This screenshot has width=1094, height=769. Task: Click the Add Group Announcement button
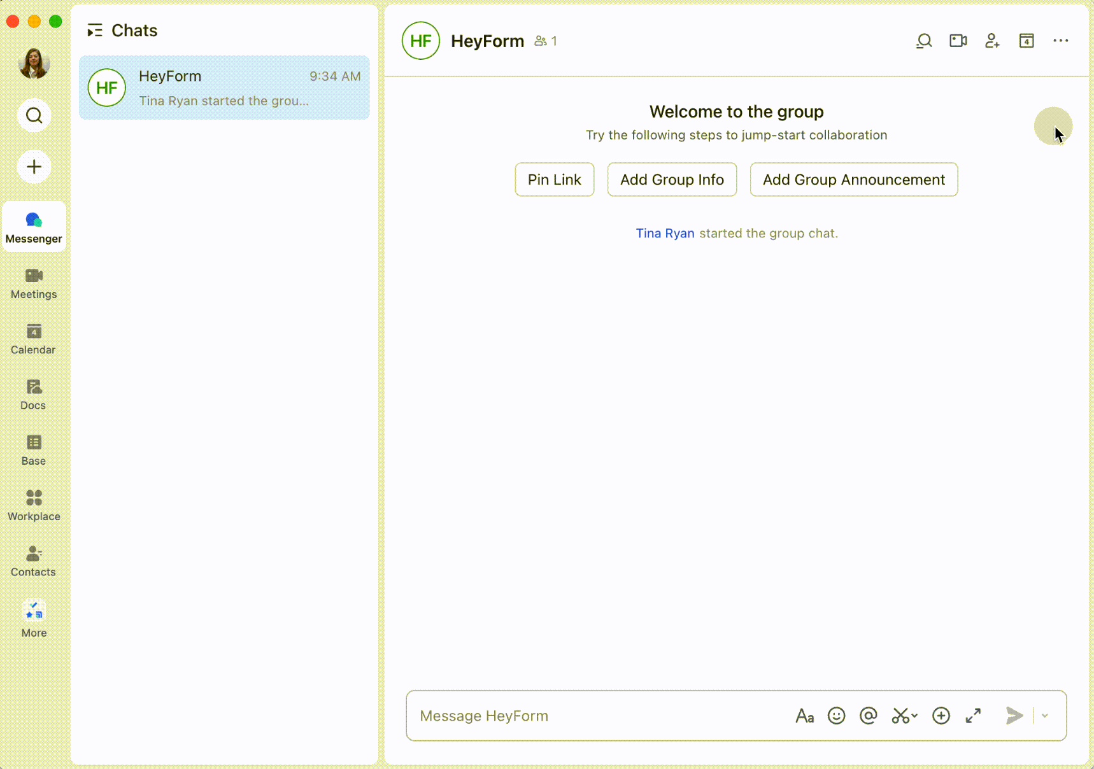point(853,180)
